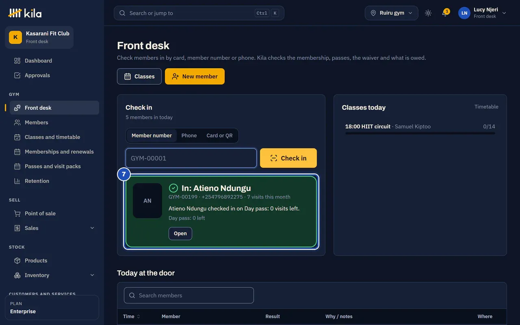Screen dimensions: 520x325
Task: Click the Search or jump to box
Action: (199, 13)
